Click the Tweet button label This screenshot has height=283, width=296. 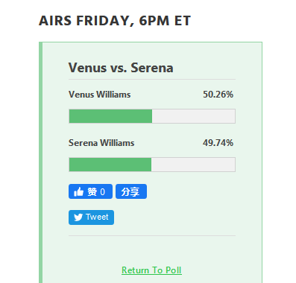[x=97, y=217]
